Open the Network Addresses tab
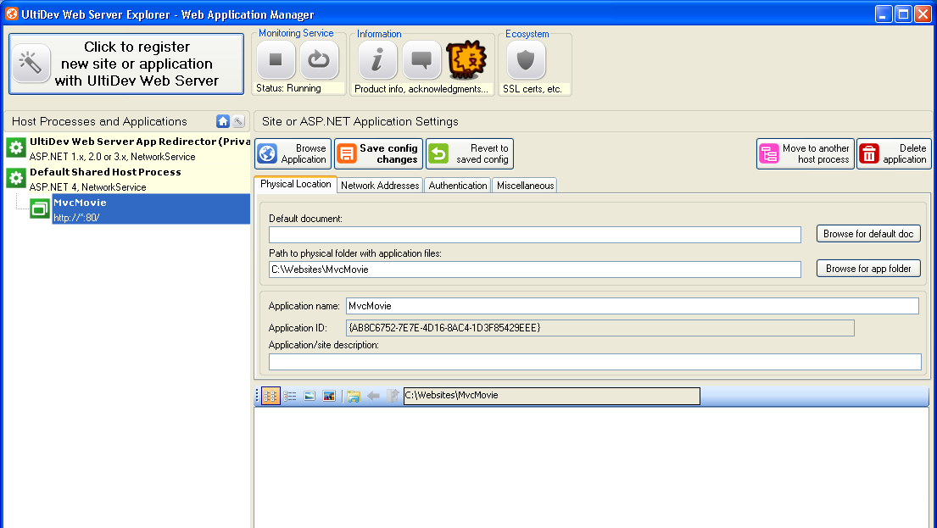This screenshot has width=937, height=528. point(380,185)
